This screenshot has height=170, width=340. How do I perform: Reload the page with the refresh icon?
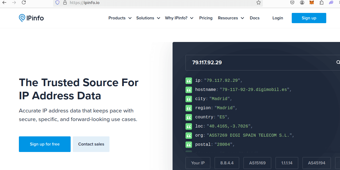pos(24,3)
